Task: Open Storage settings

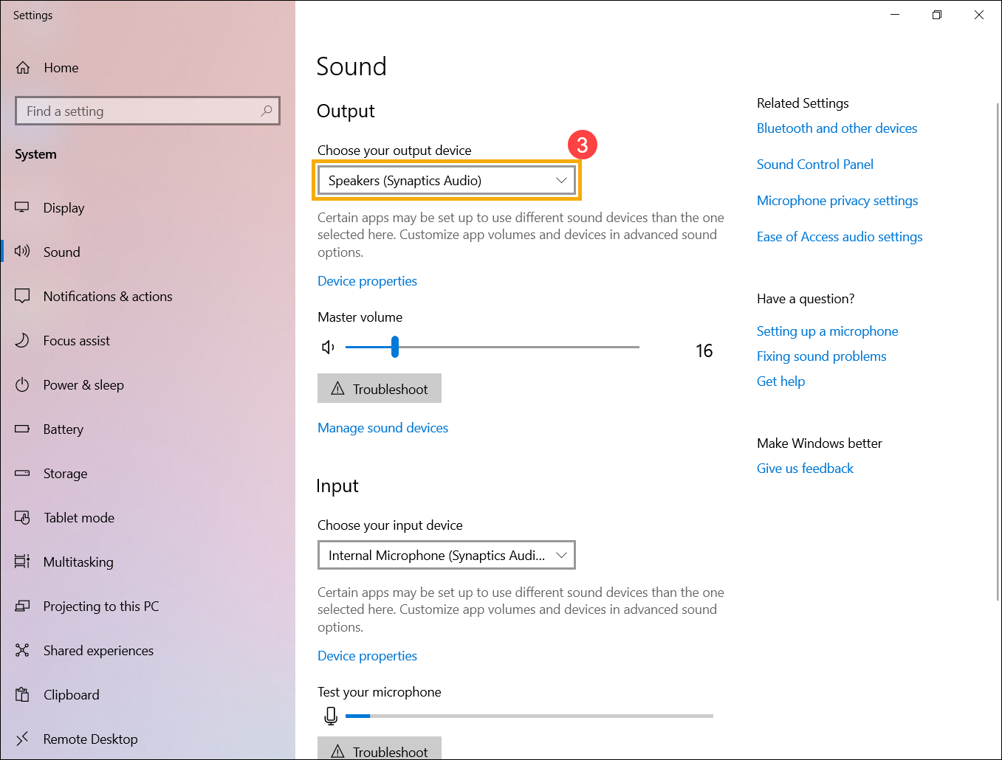Action: [148, 474]
